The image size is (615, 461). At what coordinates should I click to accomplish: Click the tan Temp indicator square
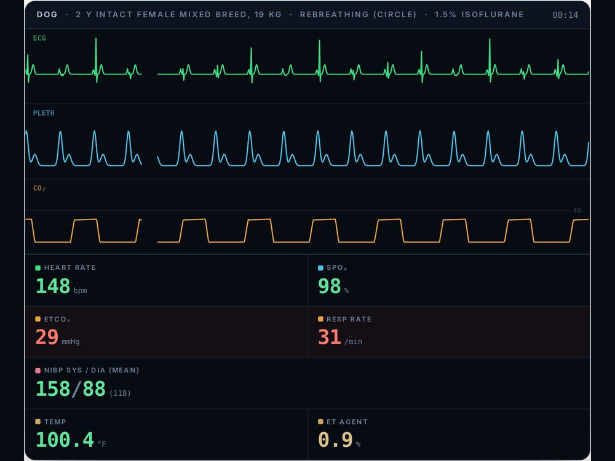tap(38, 422)
